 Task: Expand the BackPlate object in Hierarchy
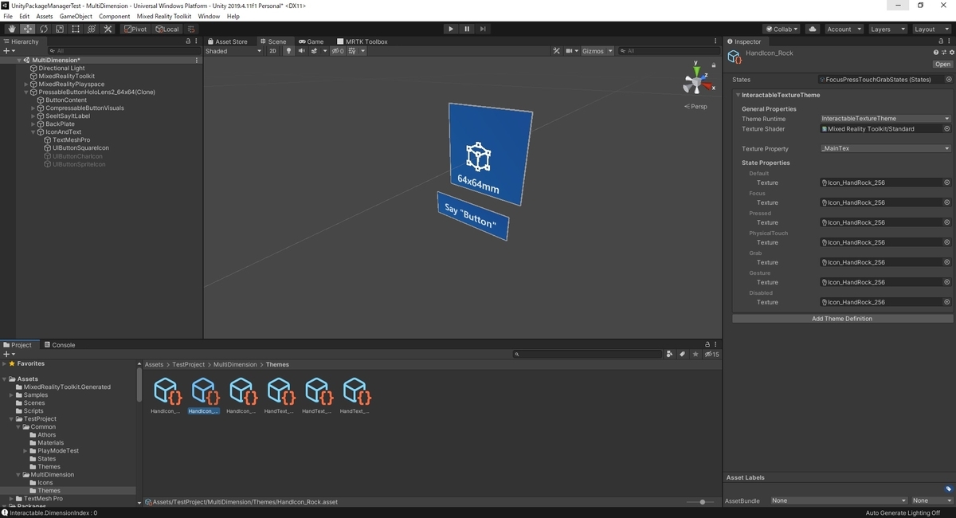[33, 124]
